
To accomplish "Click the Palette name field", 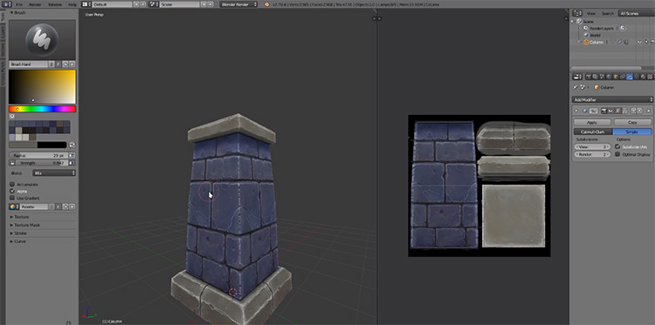I will point(34,207).
